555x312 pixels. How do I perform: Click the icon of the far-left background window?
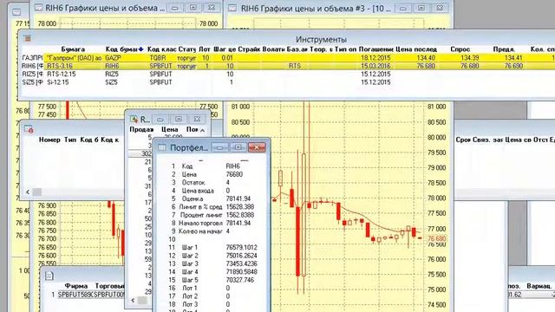coord(16,12)
